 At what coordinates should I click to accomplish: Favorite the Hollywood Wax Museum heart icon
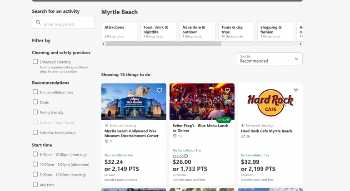pyautogui.click(x=159, y=90)
